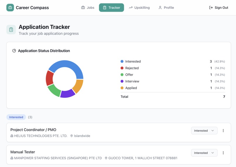
Task: Click the Total label in legend
Action: point(124,97)
